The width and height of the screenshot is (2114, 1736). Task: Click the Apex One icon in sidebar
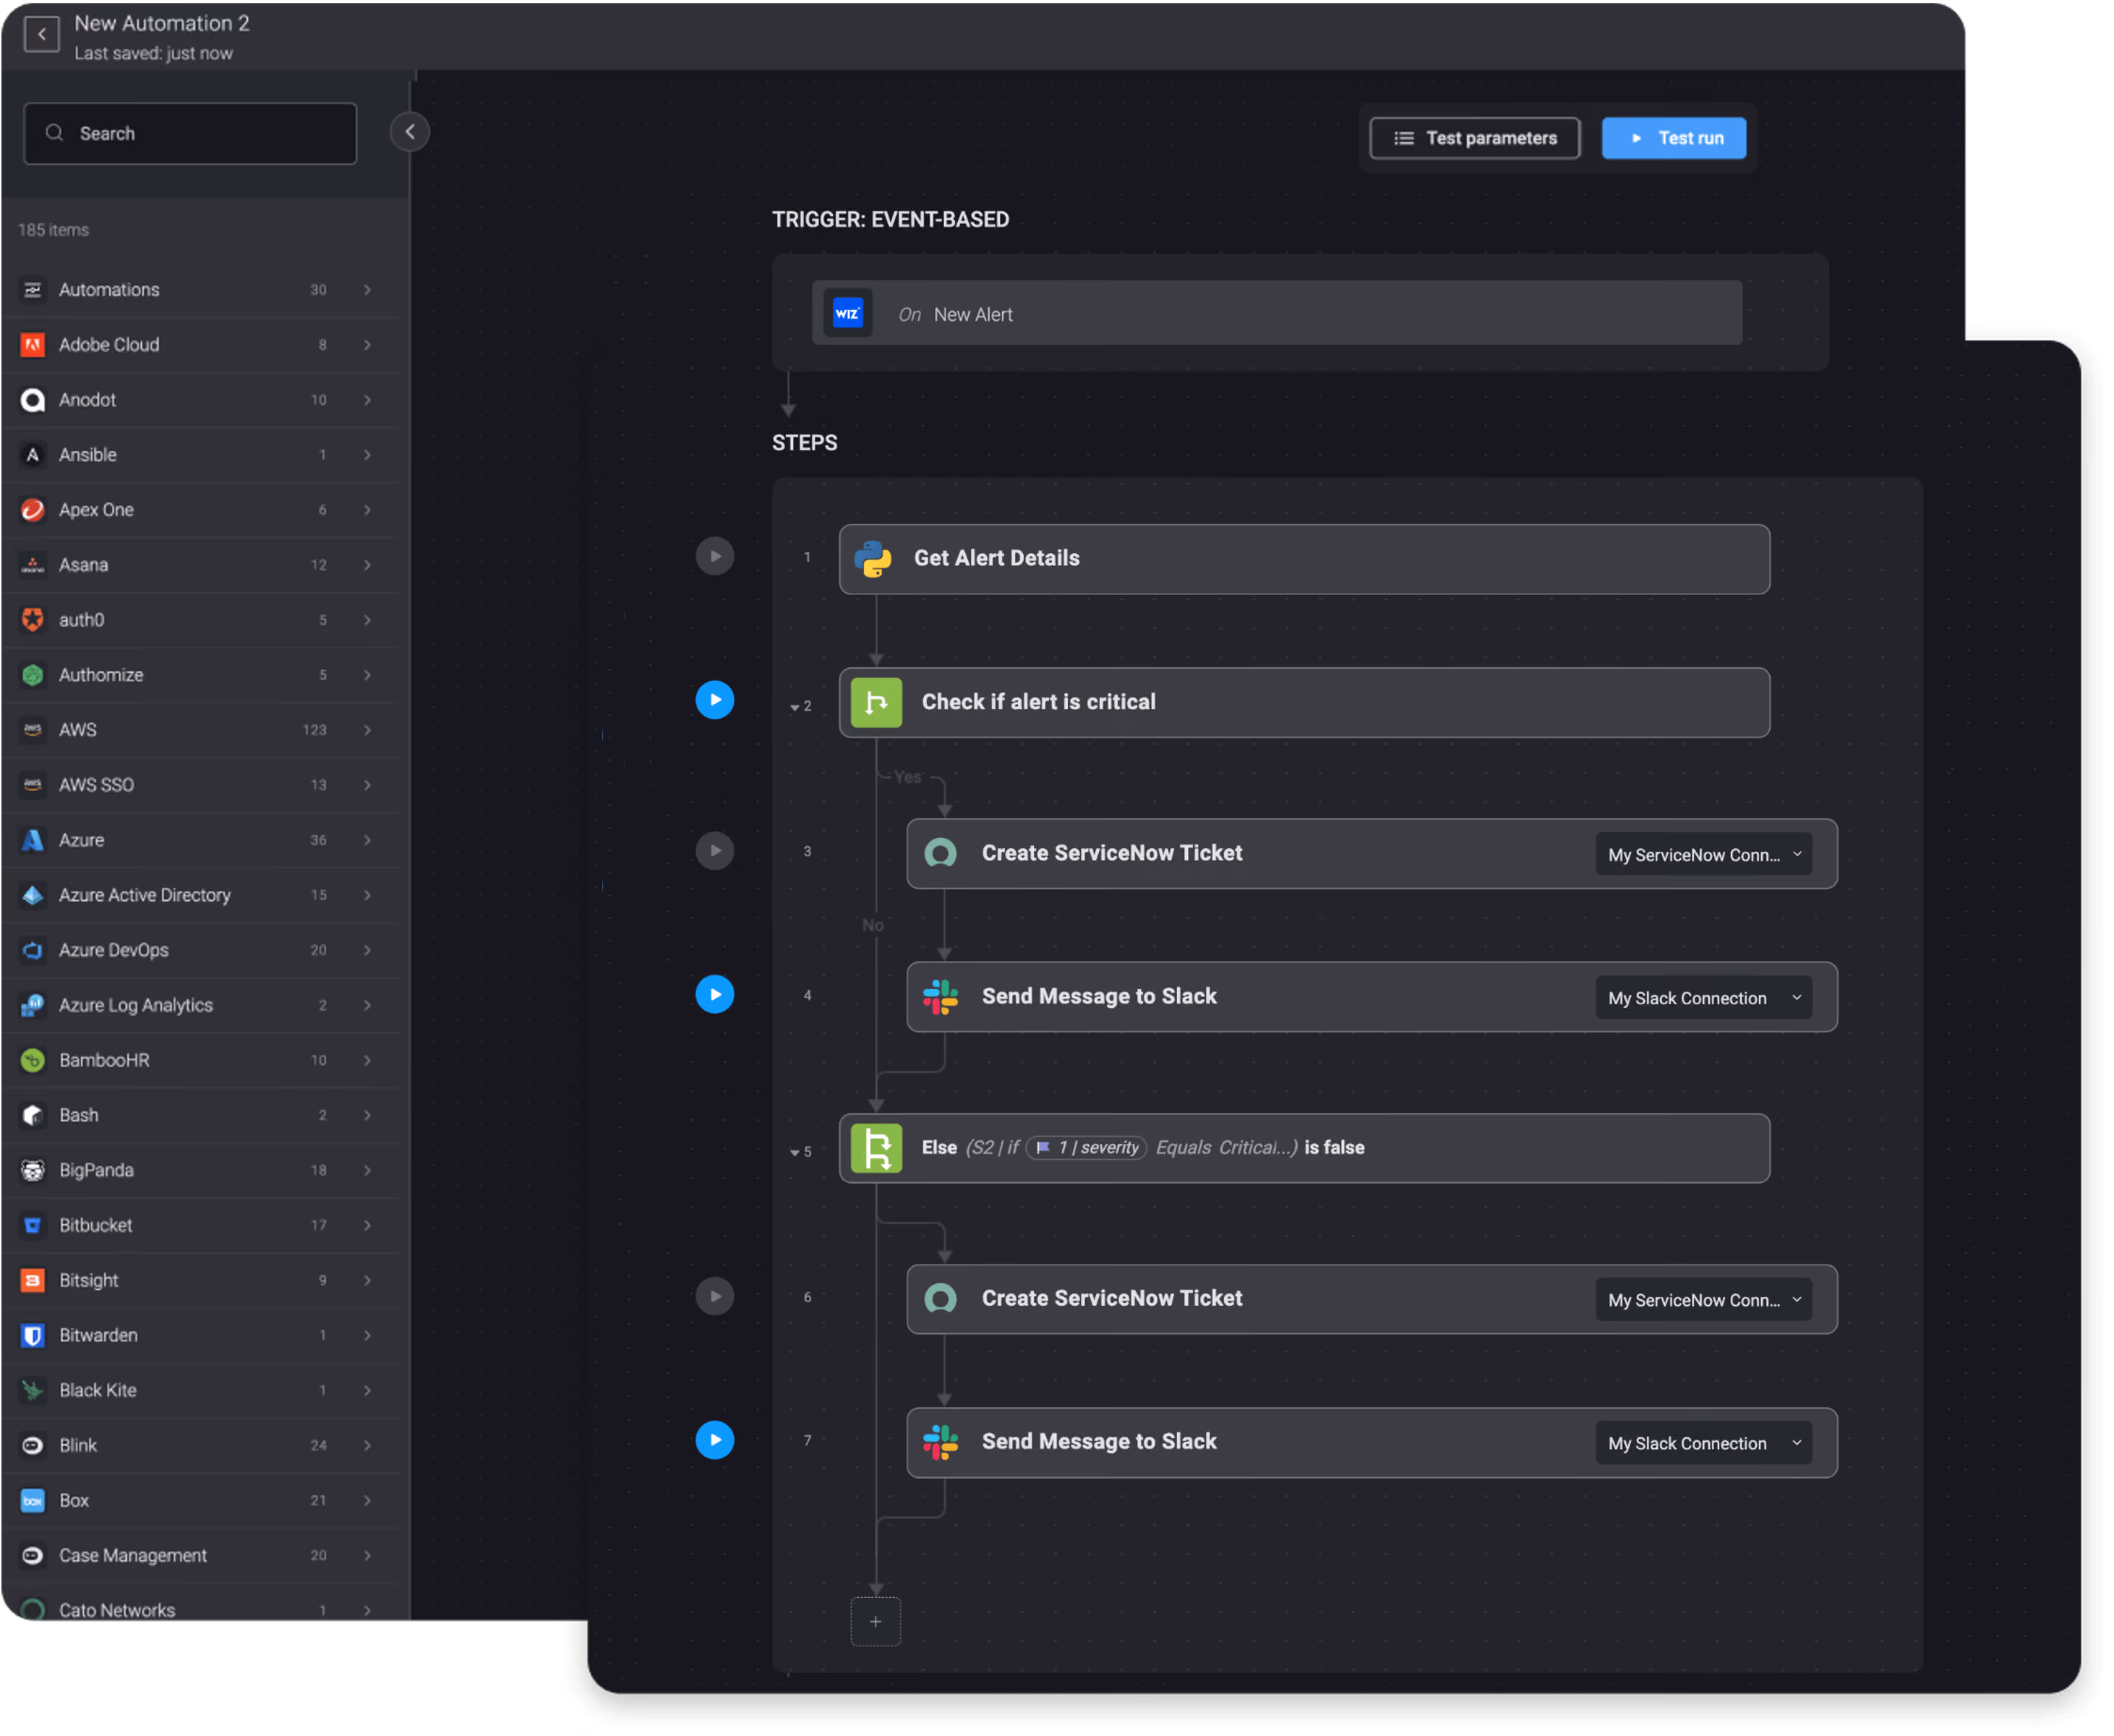coord(33,510)
